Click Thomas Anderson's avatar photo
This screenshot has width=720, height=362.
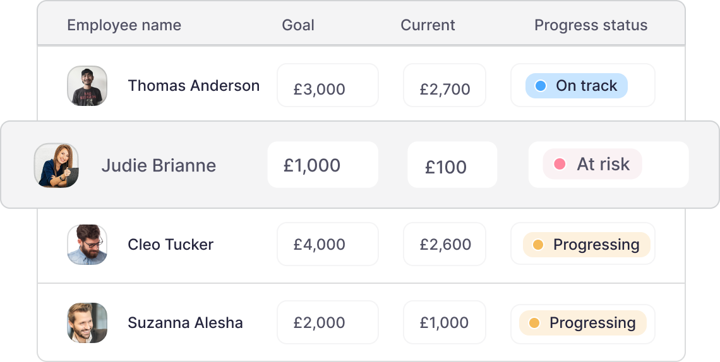(x=87, y=86)
